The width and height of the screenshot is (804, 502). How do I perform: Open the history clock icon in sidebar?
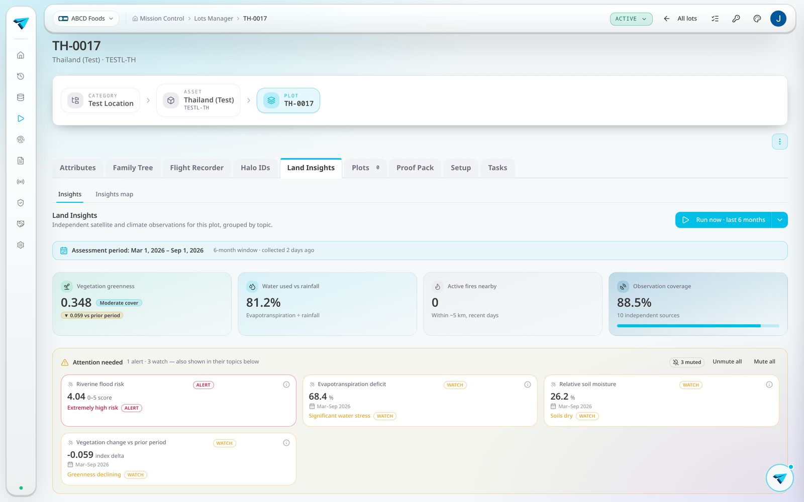[21, 76]
